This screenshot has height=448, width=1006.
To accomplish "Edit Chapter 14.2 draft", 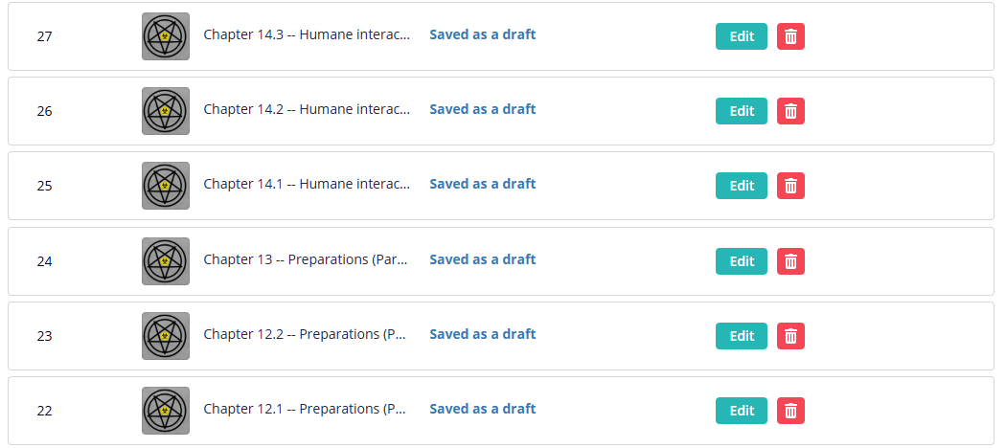I will tap(741, 111).
